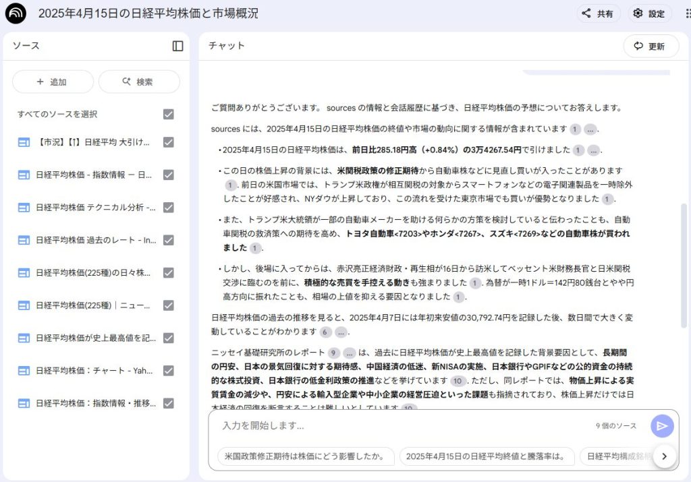
Task: Click source icon beside 日経平均株価が史上最高値
Action: (24, 338)
